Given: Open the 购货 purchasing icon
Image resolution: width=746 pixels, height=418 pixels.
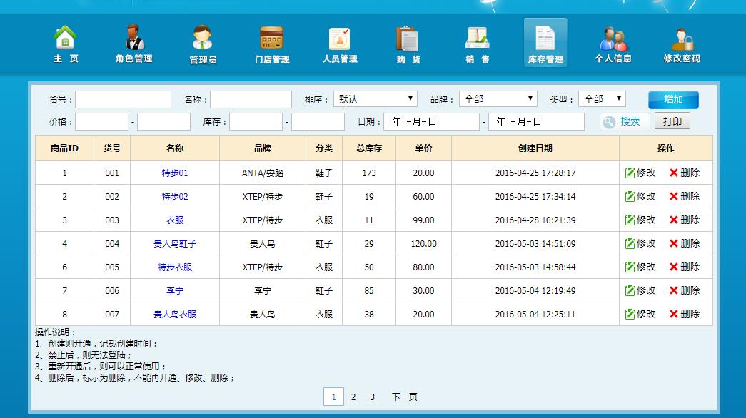Looking at the screenshot, I should pyautogui.click(x=408, y=44).
